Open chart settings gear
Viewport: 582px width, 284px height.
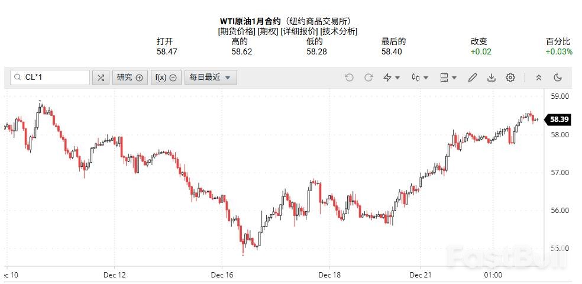(510, 78)
